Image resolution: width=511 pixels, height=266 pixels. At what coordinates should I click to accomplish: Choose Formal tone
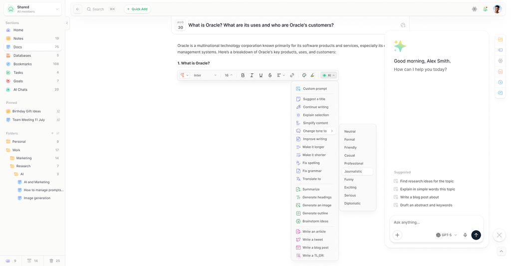coord(357,140)
